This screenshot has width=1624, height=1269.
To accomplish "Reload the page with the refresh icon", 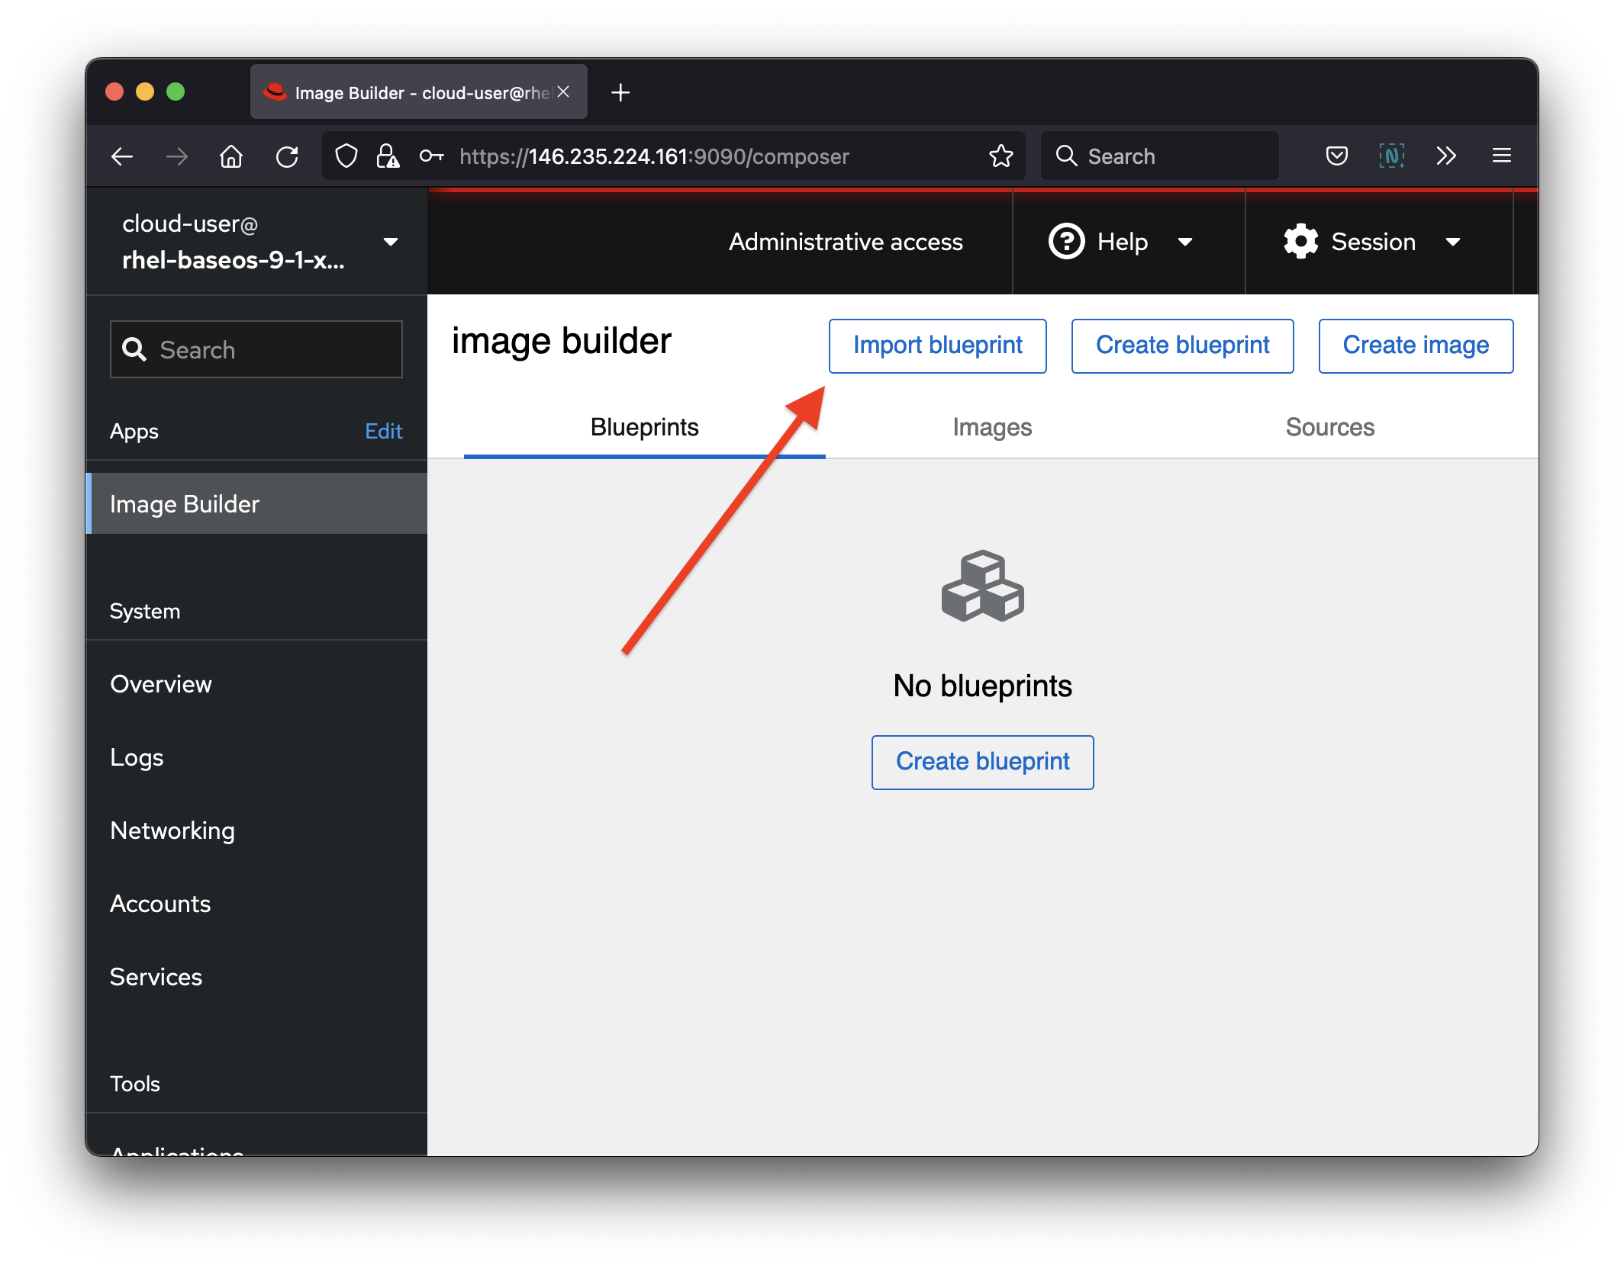I will [287, 156].
